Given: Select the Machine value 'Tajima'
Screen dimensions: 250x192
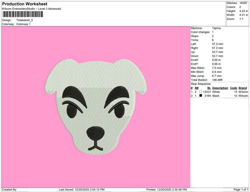Looking at the screenshot, I should coord(216,28).
